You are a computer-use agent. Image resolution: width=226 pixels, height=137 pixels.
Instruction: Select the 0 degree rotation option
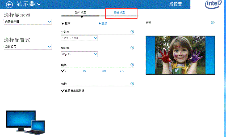coord(64,71)
